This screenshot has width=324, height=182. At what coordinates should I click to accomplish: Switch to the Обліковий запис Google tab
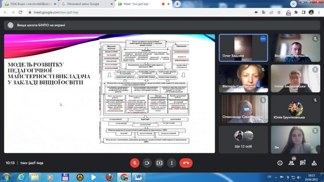pos(86,4)
